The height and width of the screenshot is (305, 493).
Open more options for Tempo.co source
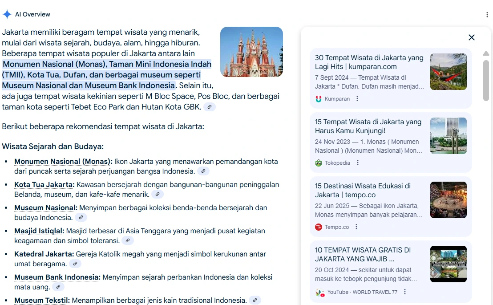click(x=356, y=227)
